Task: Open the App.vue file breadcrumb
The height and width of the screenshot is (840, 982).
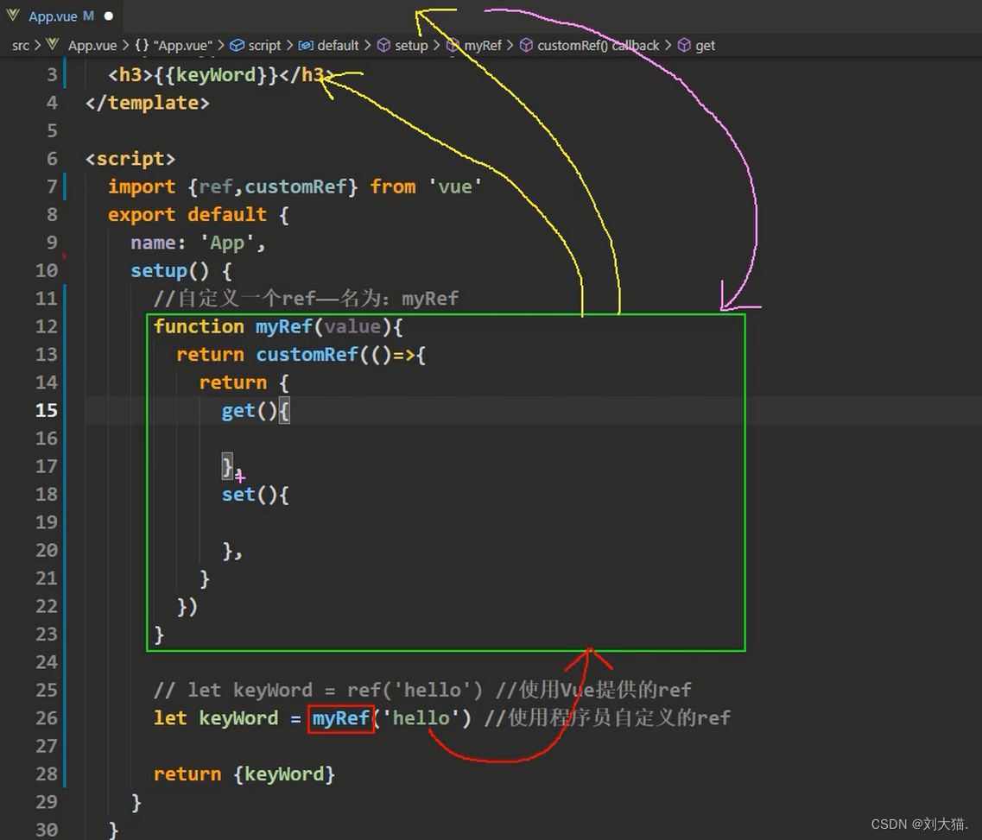Action: click(92, 45)
